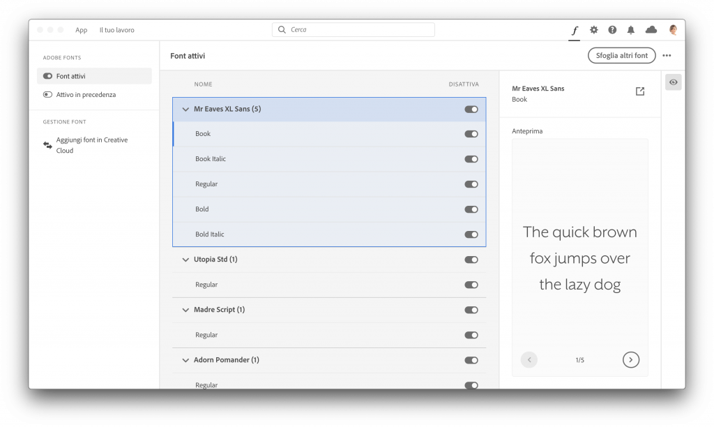Open the App tab

click(x=81, y=30)
